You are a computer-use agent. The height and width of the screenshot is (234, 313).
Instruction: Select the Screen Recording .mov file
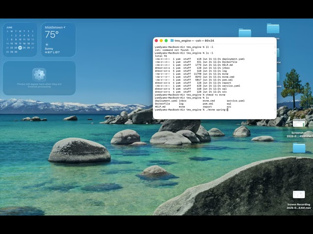pos(299,195)
